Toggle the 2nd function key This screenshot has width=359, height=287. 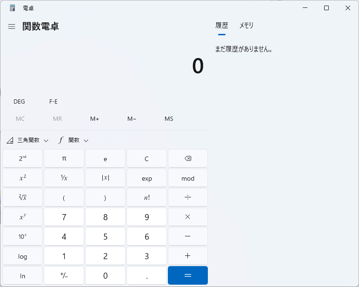[22, 158]
